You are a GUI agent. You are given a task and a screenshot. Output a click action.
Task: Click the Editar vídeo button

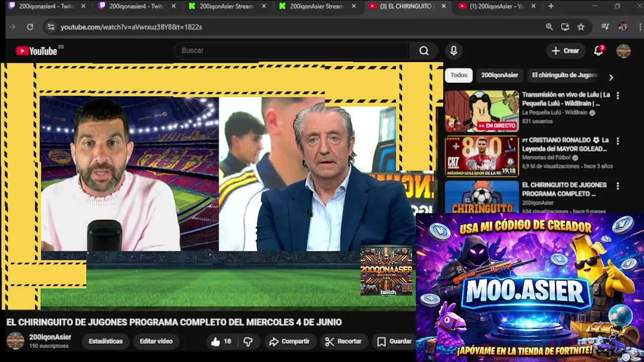point(156,341)
